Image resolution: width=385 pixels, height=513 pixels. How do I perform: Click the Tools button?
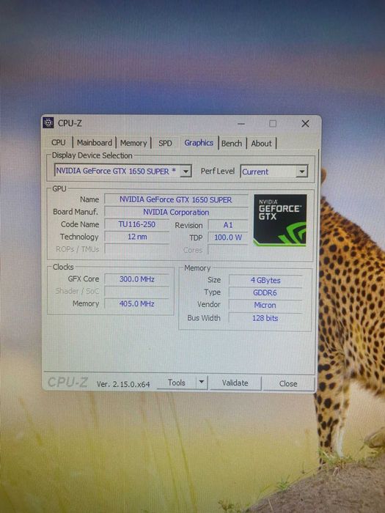click(x=177, y=383)
